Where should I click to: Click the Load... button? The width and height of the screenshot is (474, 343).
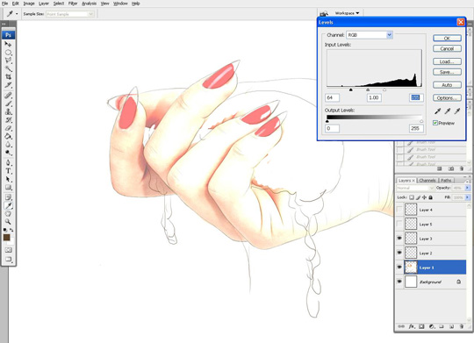click(447, 61)
